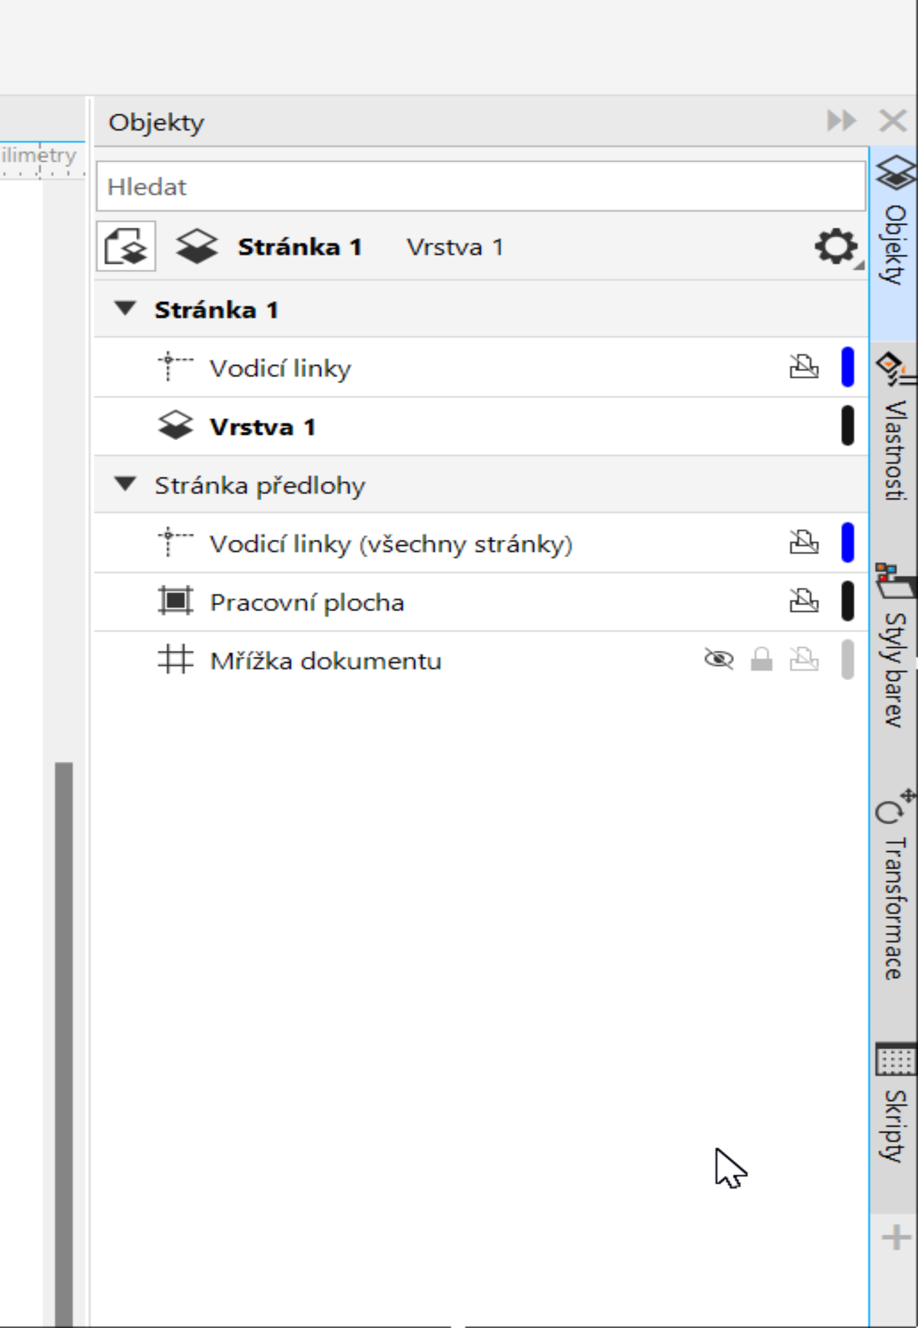The width and height of the screenshot is (918, 1328).
Task: Collapse the Stránka předlohy section
Action: (125, 484)
